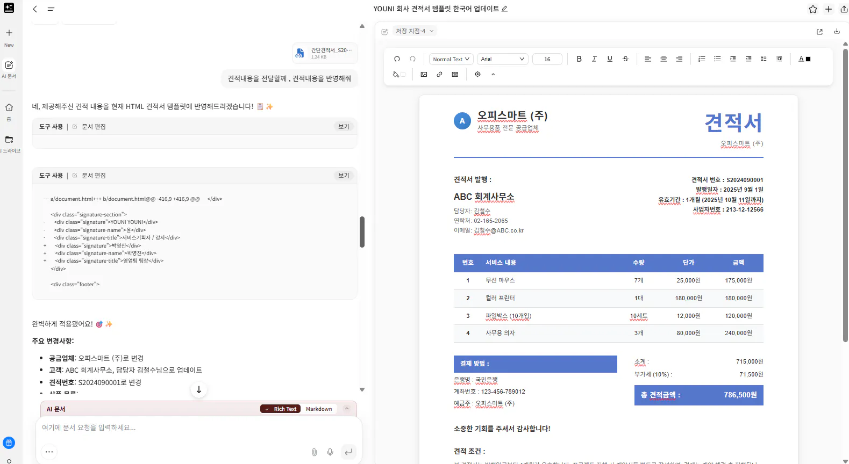Jump to latest message with the down arrow
This screenshot has width=849, height=464.
click(x=199, y=390)
